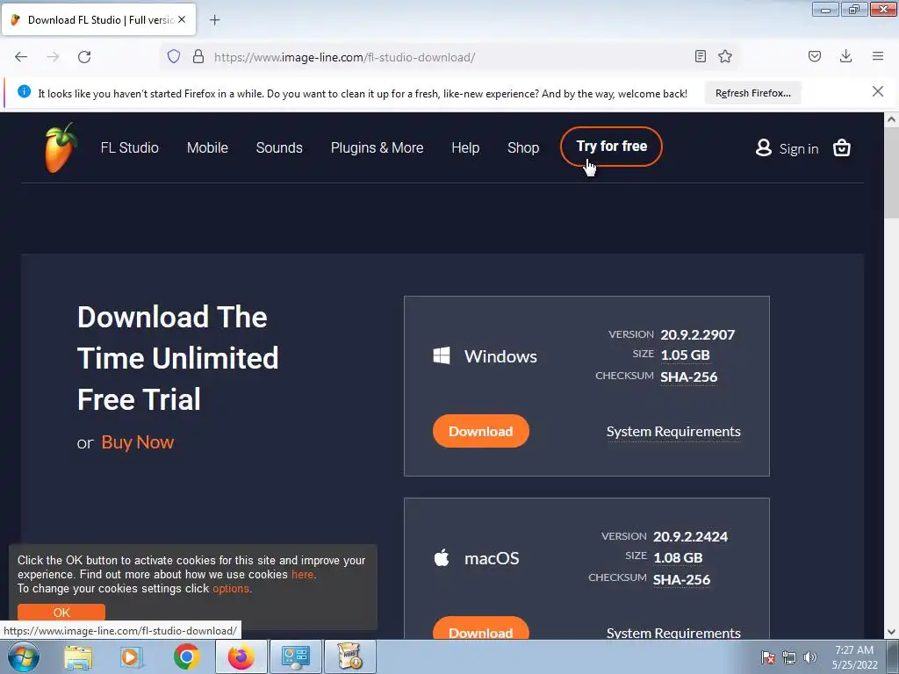This screenshot has width=899, height=674.
Task: Click the Buy Now link
Action: tap(138, 442)
